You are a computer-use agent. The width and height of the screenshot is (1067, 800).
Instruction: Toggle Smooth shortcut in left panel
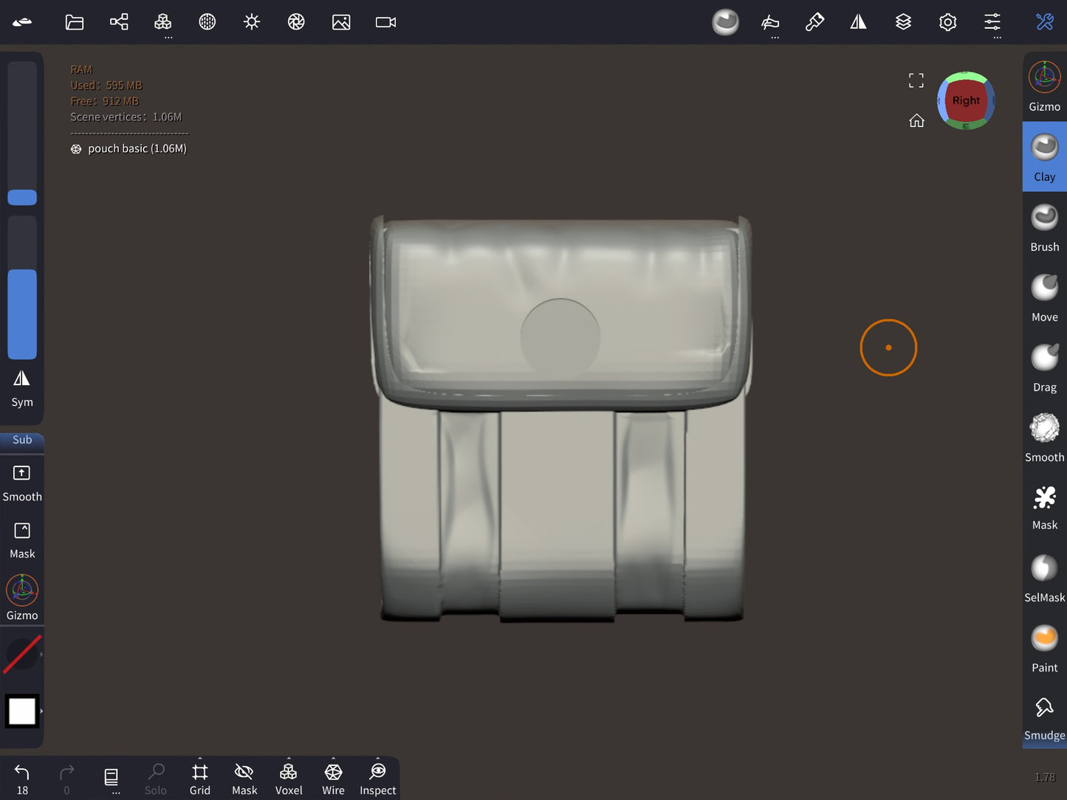point(22,483)
